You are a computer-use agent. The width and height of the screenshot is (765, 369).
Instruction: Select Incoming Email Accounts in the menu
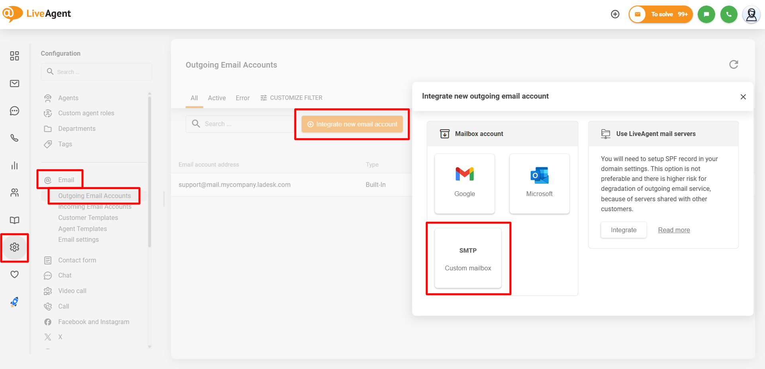click(95, 207)
